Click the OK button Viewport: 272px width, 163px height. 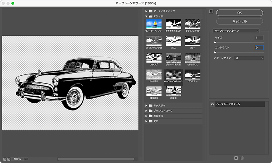tap(239, 13)
